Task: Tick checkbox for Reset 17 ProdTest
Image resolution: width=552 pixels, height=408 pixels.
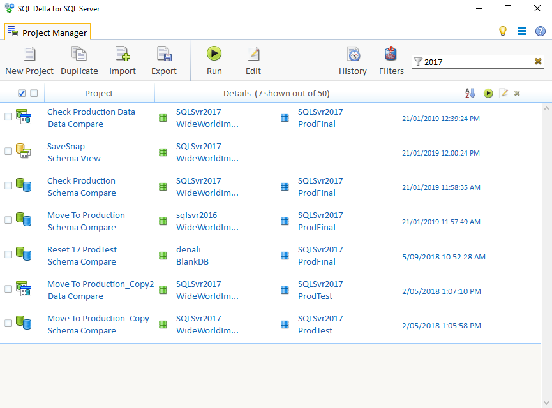Action: click(x=8, y=254)
